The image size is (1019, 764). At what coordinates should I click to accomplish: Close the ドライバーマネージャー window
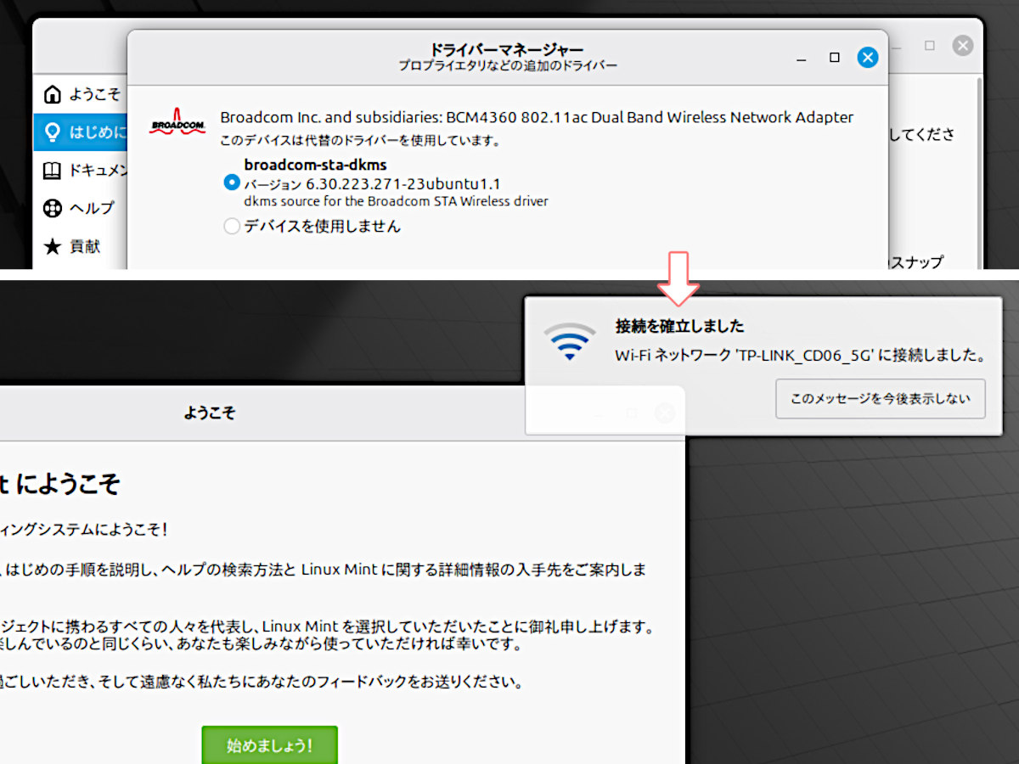click(867, 58)
